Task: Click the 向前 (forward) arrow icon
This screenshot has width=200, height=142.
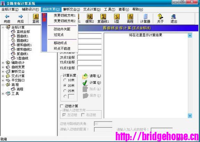Action: click(x=7, y=16)
